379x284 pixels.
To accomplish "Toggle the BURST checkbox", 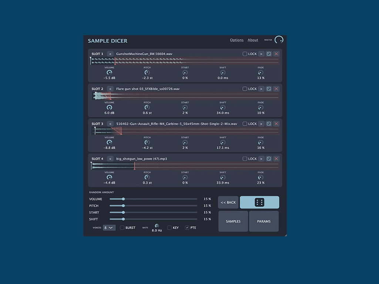I will click(x=122, y=227).
